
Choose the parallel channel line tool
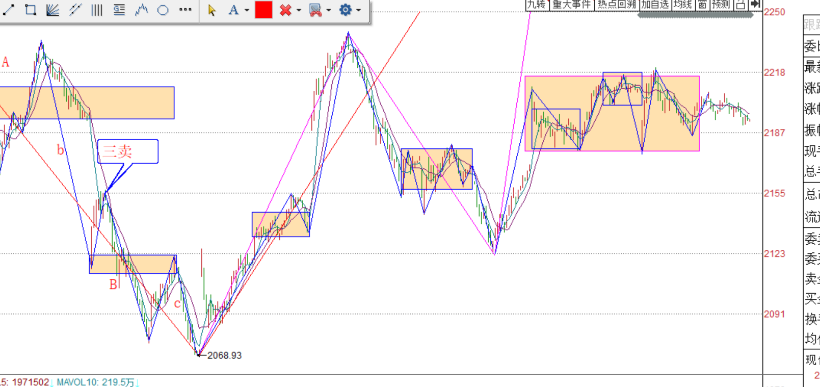(x=75, y=10)
